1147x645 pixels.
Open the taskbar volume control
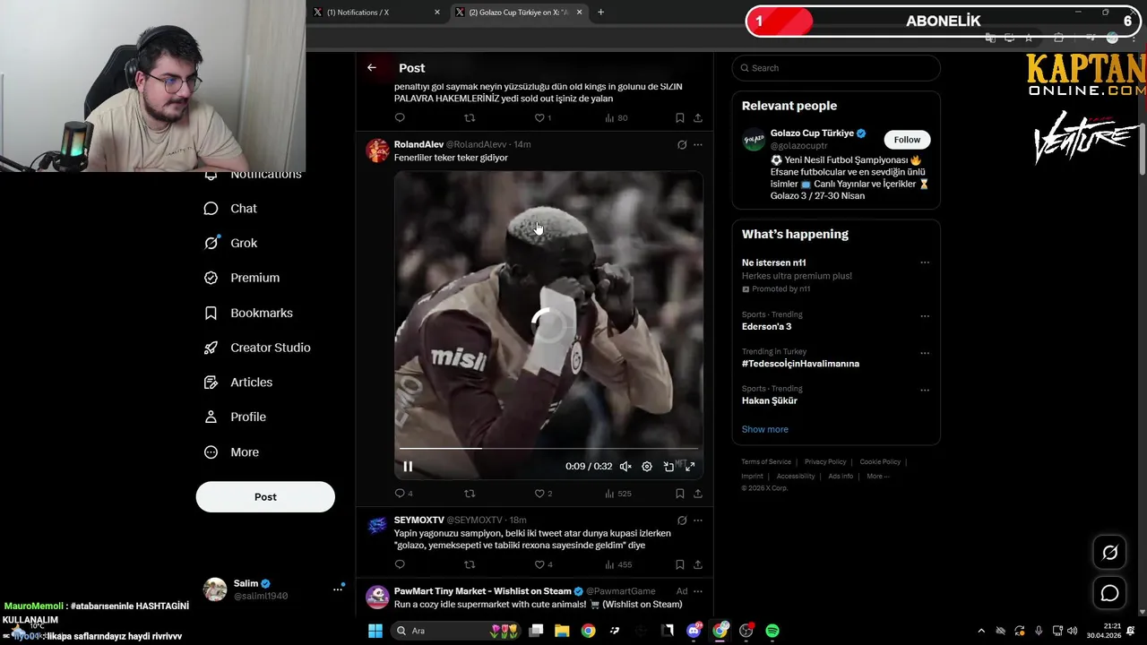(1073, 631)
